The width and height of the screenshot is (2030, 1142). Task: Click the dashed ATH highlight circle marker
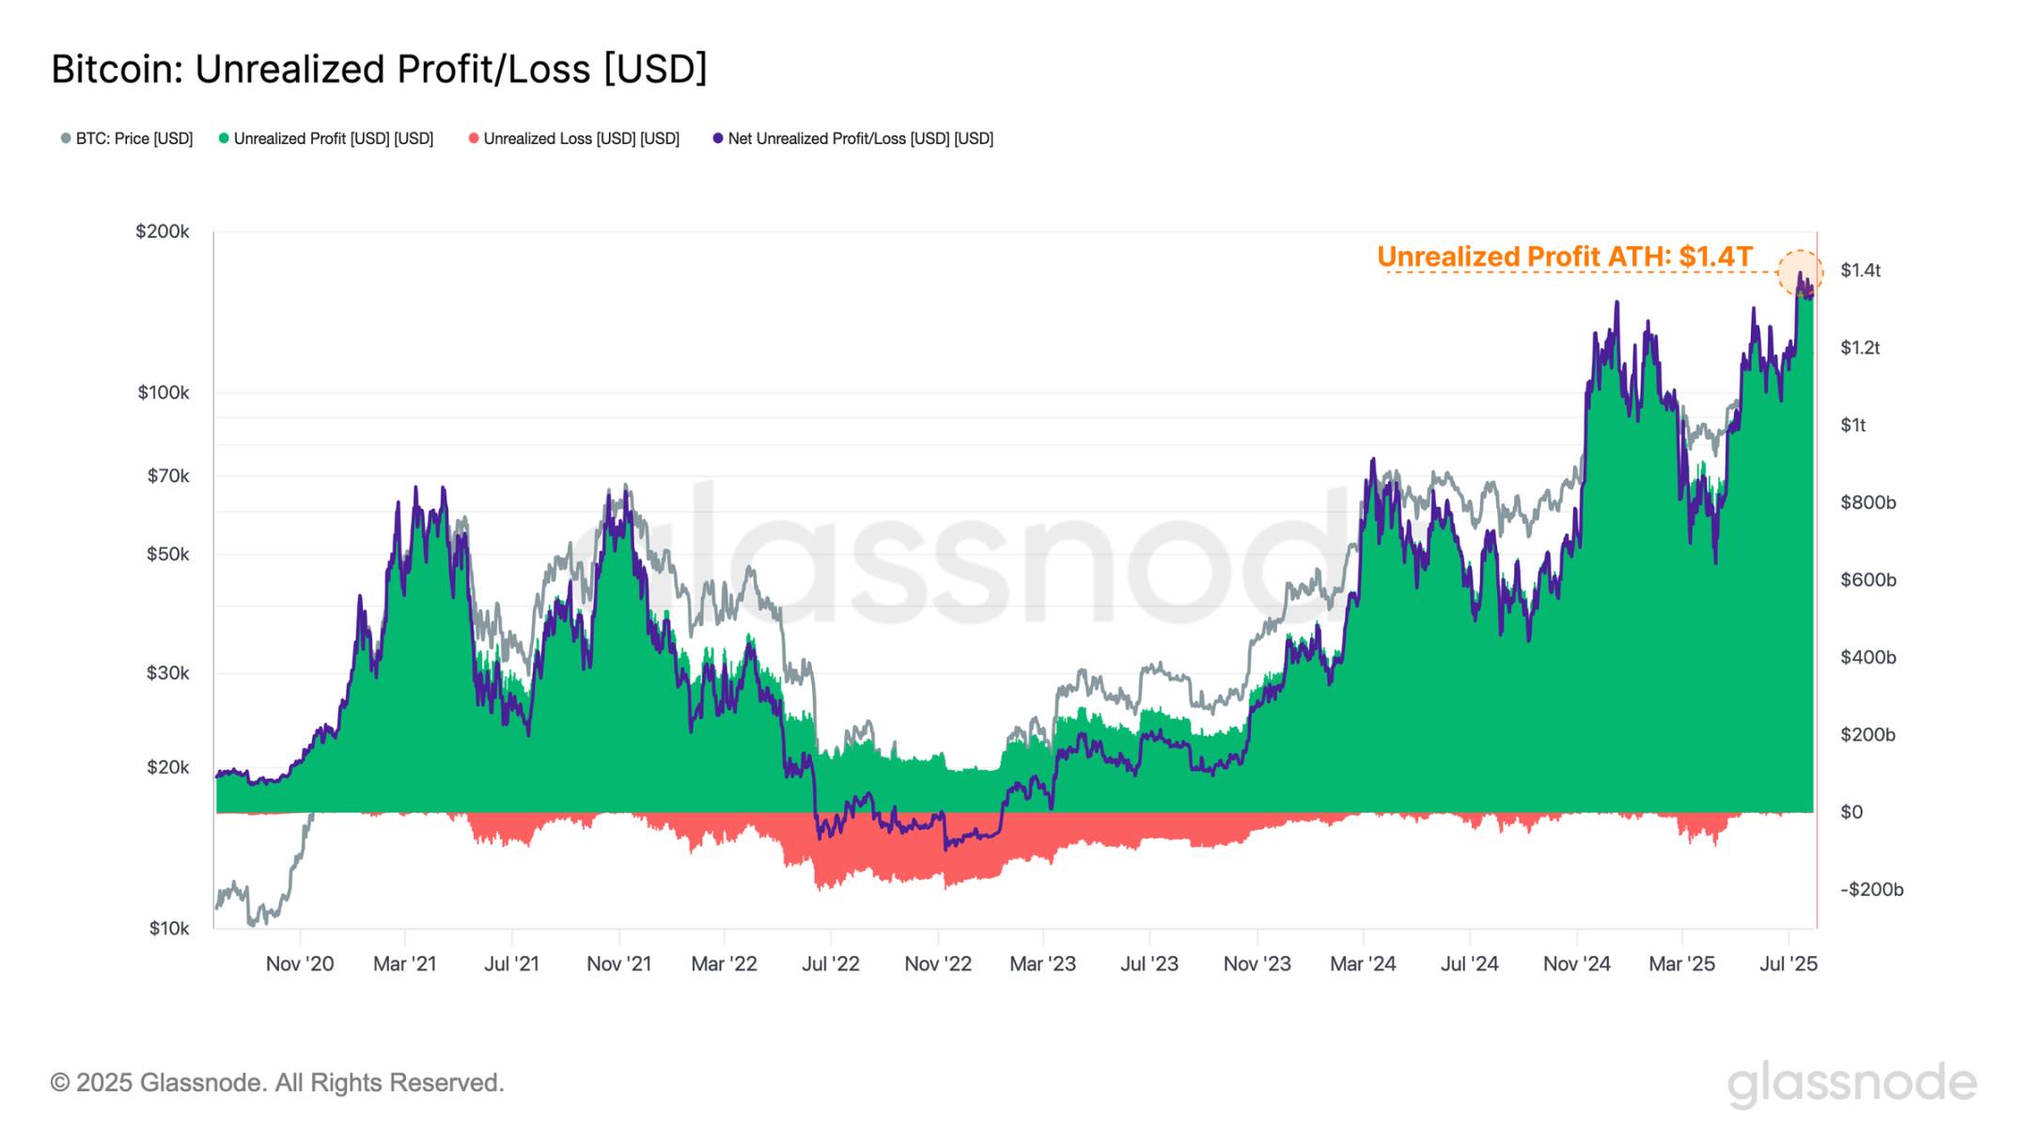coord(1801,270)
